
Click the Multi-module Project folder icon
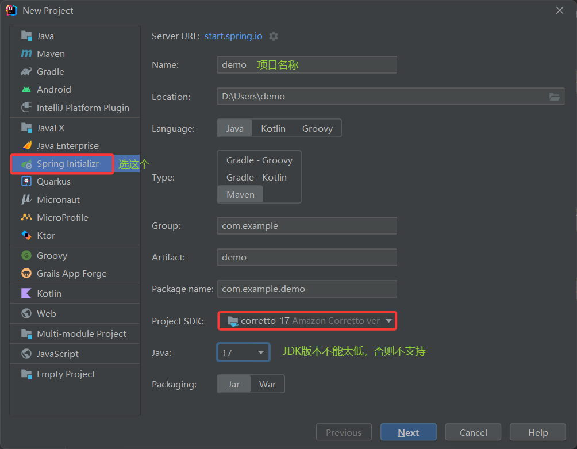click(x=26, y=333)
